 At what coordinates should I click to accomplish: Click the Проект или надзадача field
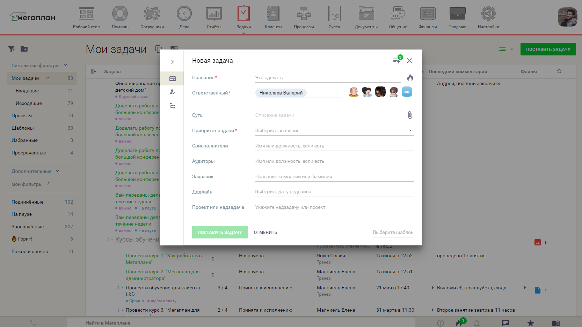pyautogui.click(x=334, y=207)
